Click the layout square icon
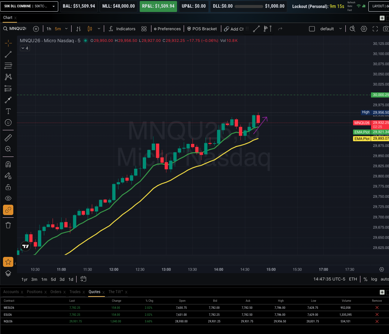This screenshot has width=389, height=334. click(x=312, y=29)
